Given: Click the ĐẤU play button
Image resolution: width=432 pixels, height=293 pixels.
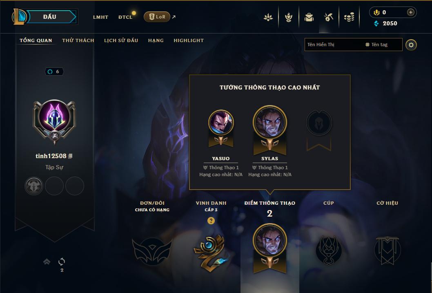Looking at the screenshot, I should pyautogui.click(x=49, y=17).
